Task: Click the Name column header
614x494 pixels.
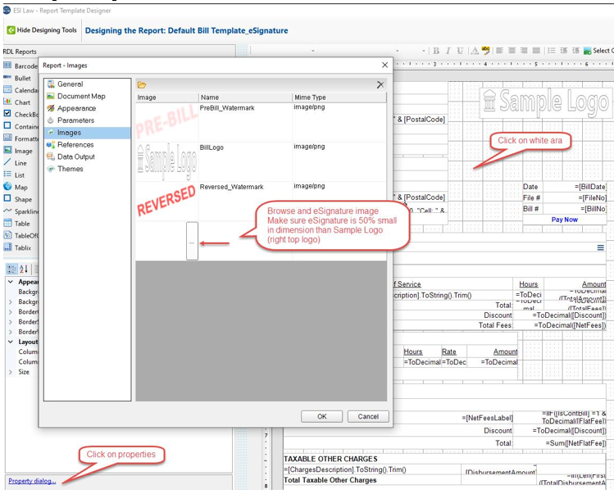Action: [x=245, y=97]
